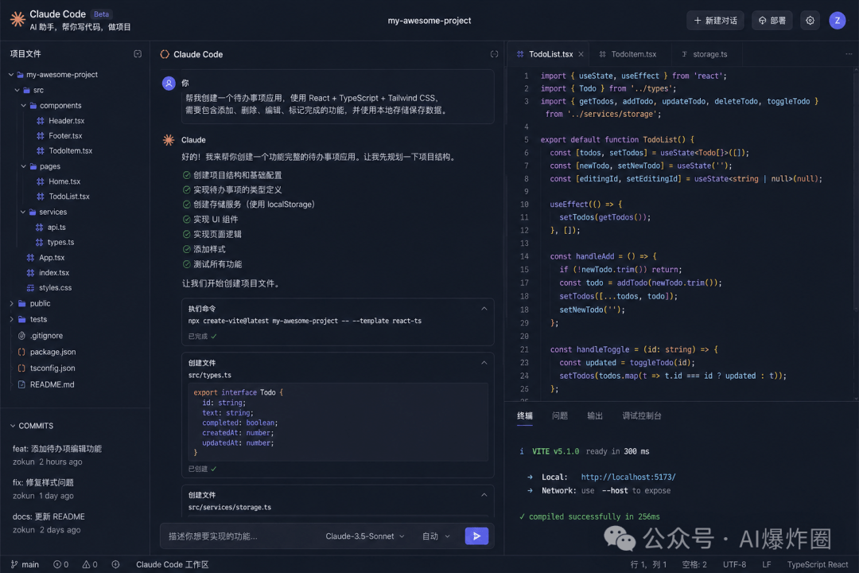Switch to the 调试控制台 tab

(x=642, y=415)
